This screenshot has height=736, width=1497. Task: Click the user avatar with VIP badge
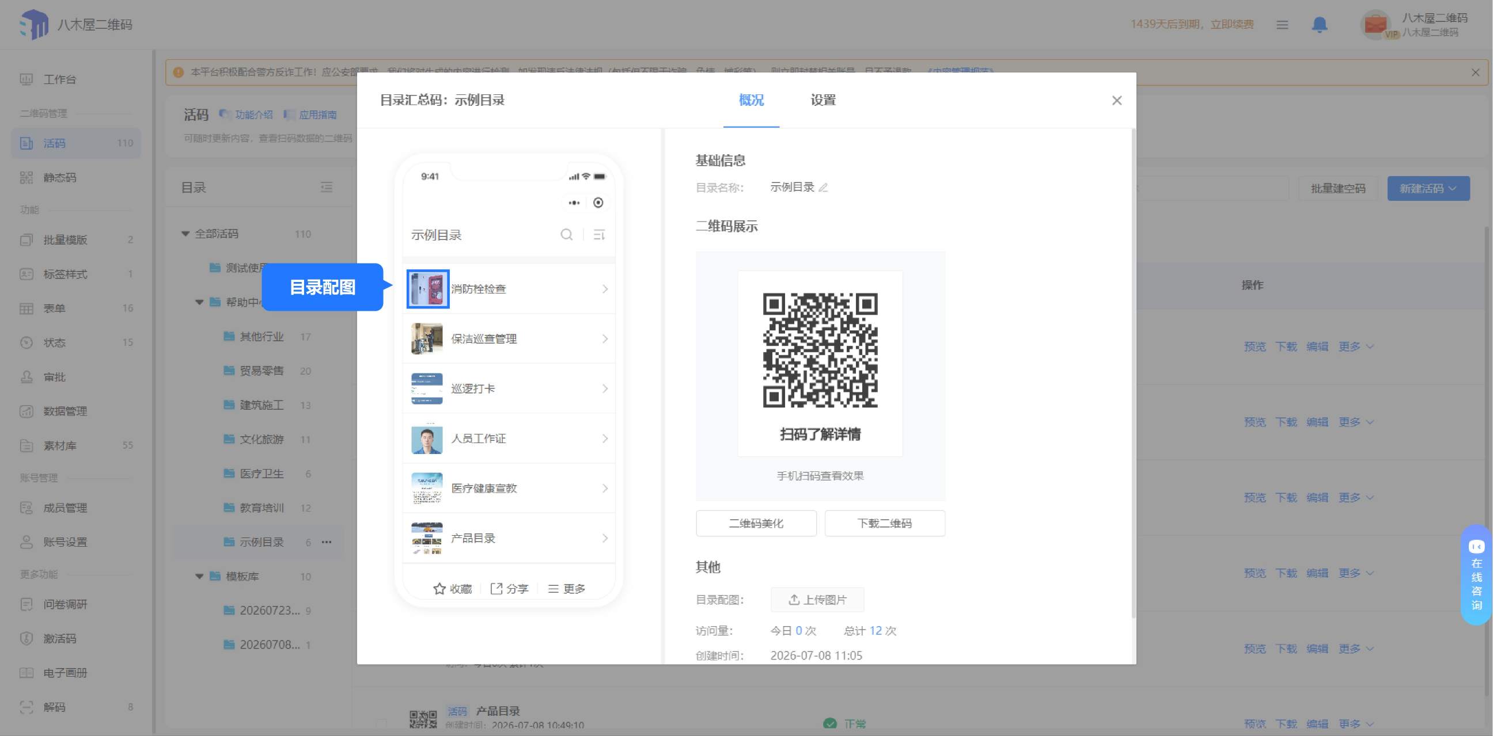(x=1375, y=25)
